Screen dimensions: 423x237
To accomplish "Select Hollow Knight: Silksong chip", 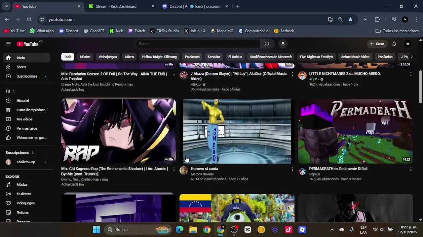I will click(159, 57).
